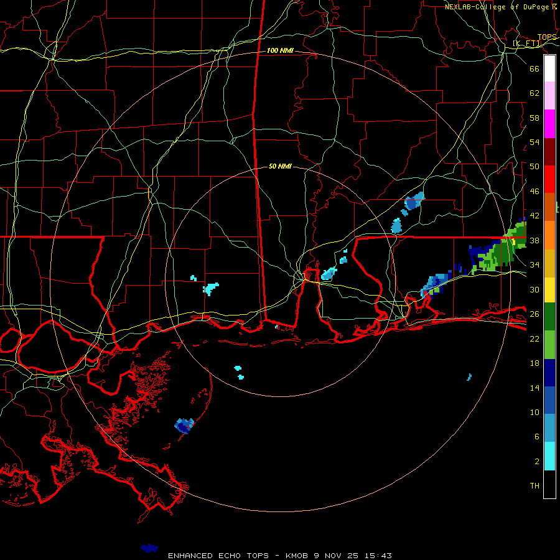This screenshot has height=560, width=560.
Task: Select the navy blue legend swatch
Action: [x=549, y=372]
